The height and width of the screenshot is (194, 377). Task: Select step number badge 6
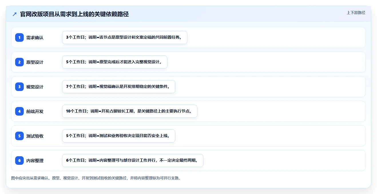click(x=19, y=161)
